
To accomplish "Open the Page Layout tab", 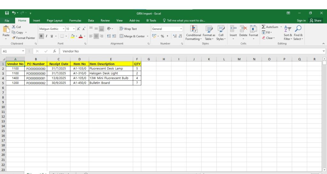I will click(x=55, y=20).
